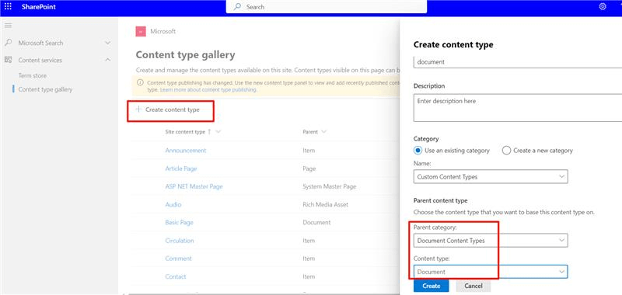
Task: Click Content services in the sidebar
Action: (40, 61)
